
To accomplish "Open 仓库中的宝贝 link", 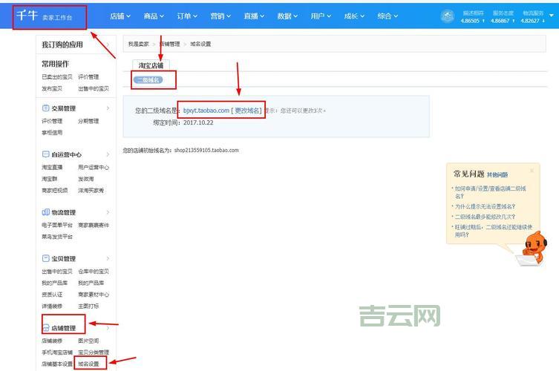I will point(94,272).
